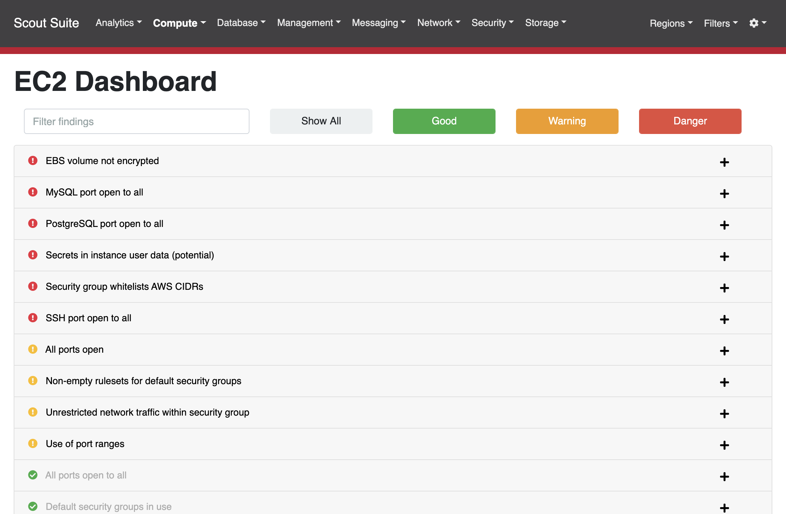Select Unrestricted network traffic within security group text
786x514 pixels.
pos(148,412)
